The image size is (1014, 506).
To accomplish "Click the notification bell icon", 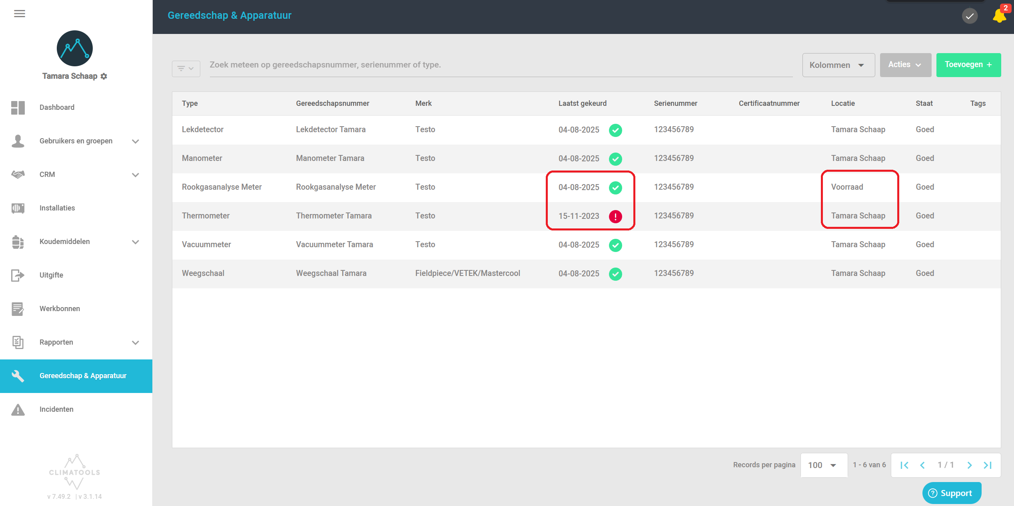I will [998, 16].
